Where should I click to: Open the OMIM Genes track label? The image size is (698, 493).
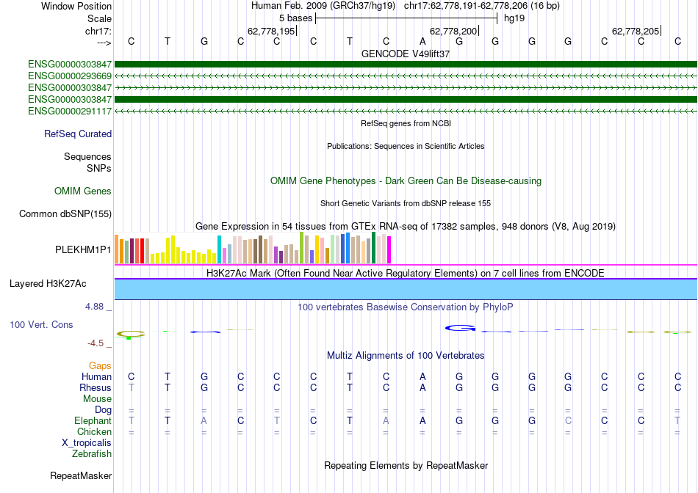(x=83, y=191)
